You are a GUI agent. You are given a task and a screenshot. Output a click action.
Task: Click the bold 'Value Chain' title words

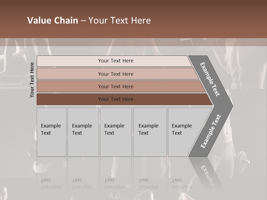53,21
